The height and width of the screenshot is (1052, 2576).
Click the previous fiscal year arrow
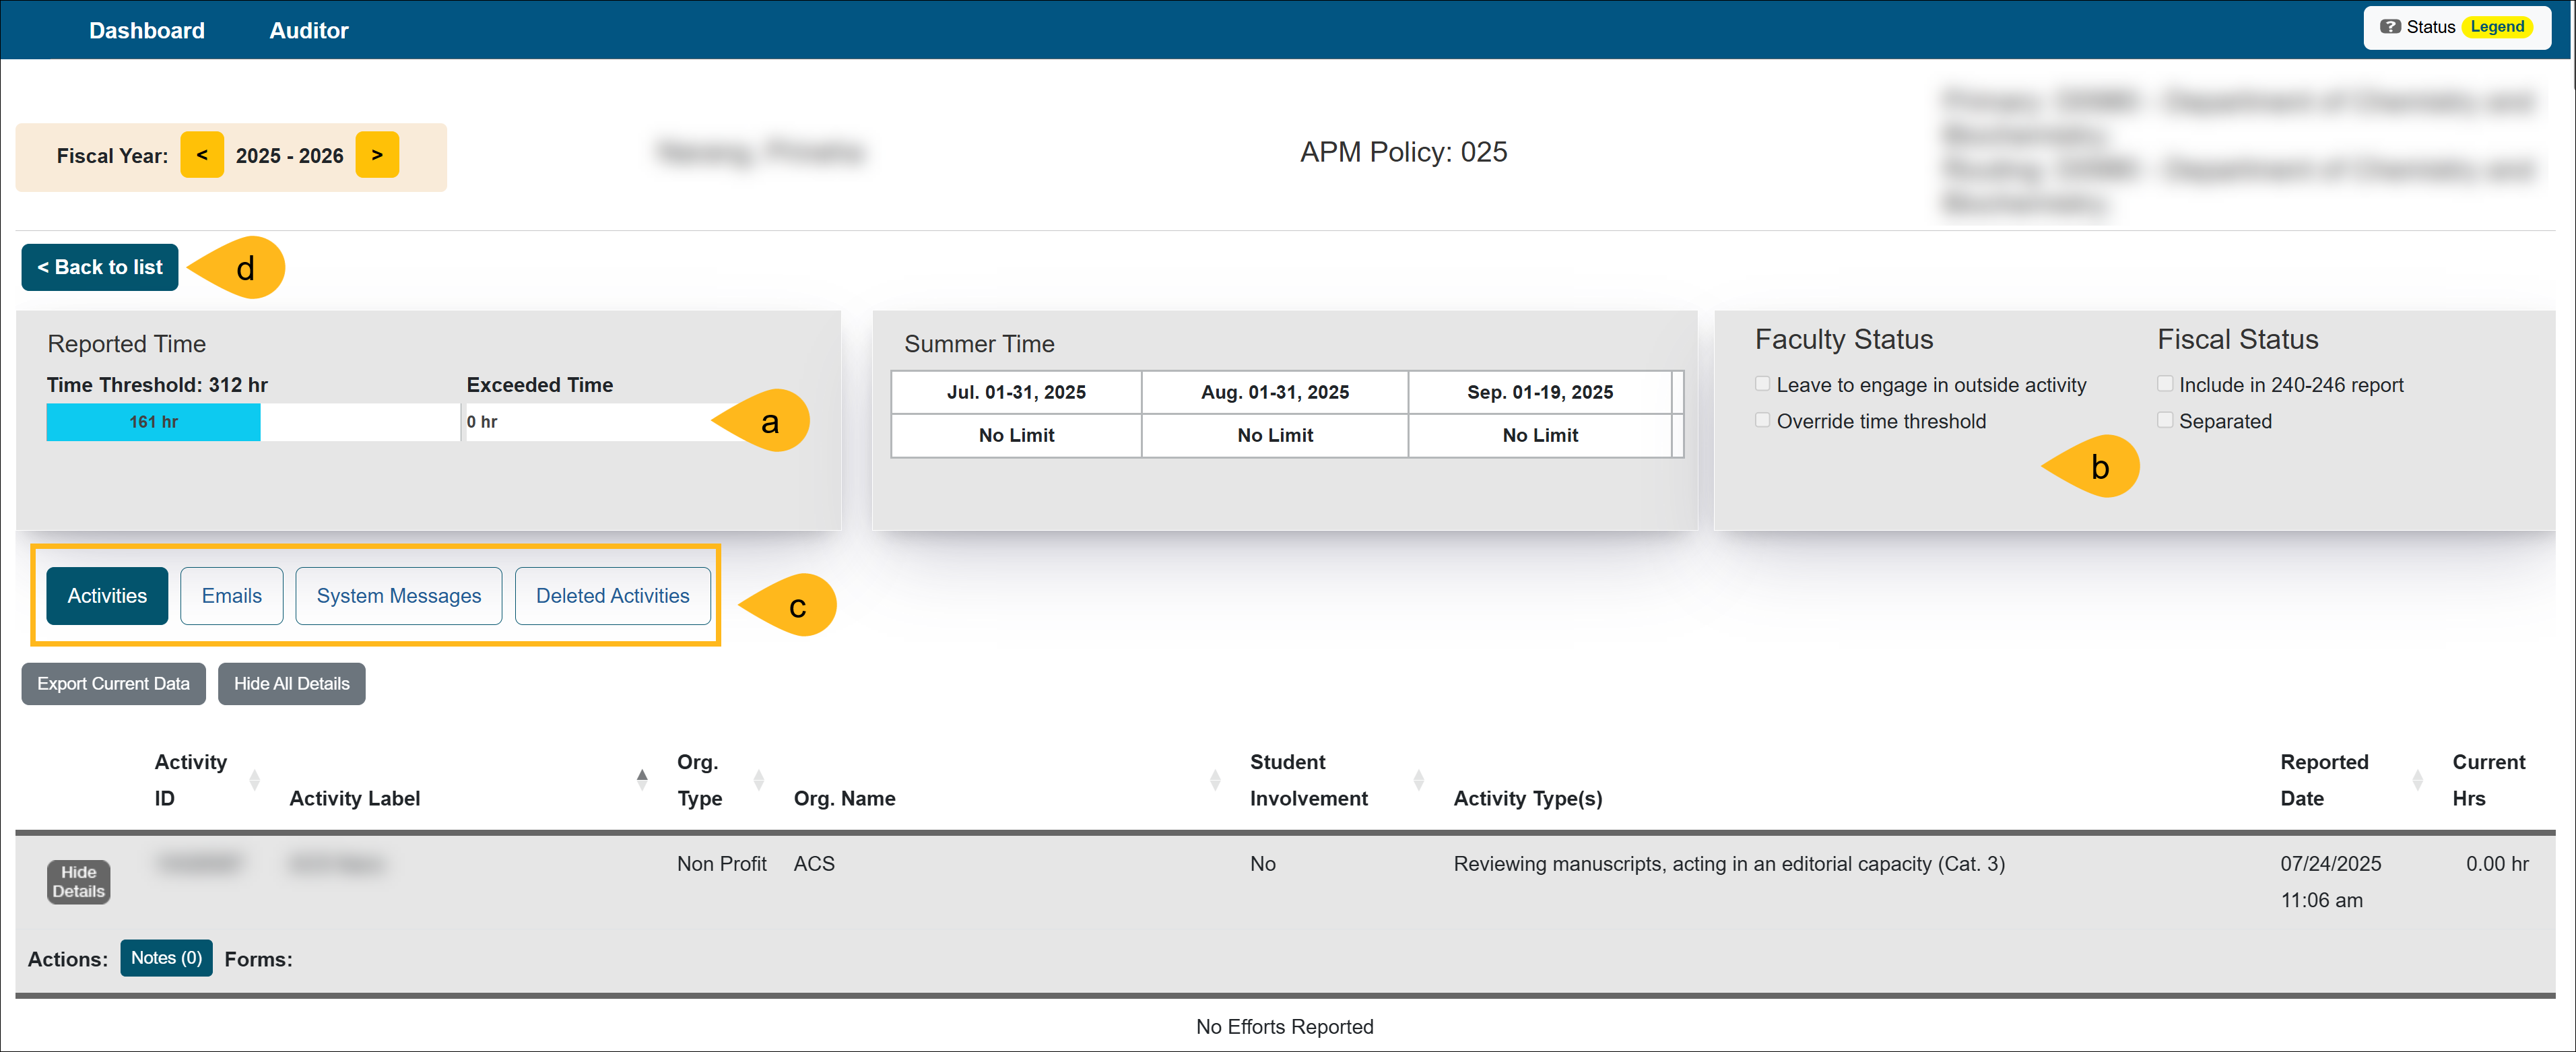coord(202,155)
